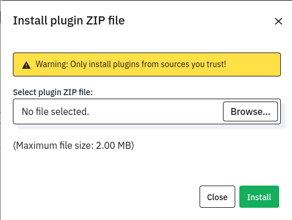Click the "2.00 MB" size limit text
The width and height of the screenshot is (292, 220).
[114, 145]
